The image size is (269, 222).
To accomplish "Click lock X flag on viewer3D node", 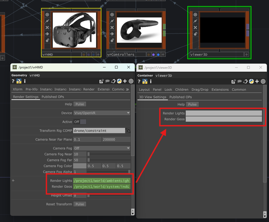I will coord(195,28).
